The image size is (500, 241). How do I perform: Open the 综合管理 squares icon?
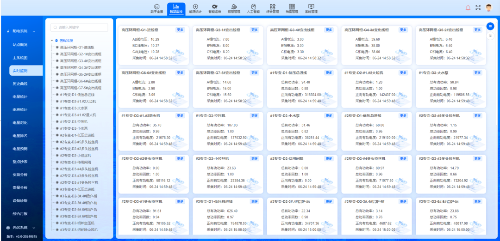[x=272, y=6]
